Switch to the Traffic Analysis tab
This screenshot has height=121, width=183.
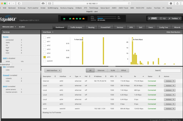76,27
